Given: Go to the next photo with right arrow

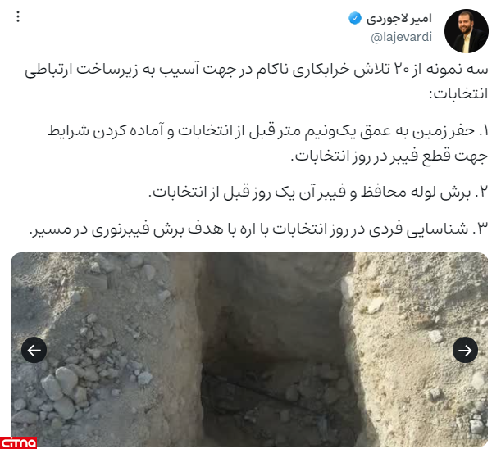Looking at the screenshot, I should pyautogui.click(x=465, y=350).
